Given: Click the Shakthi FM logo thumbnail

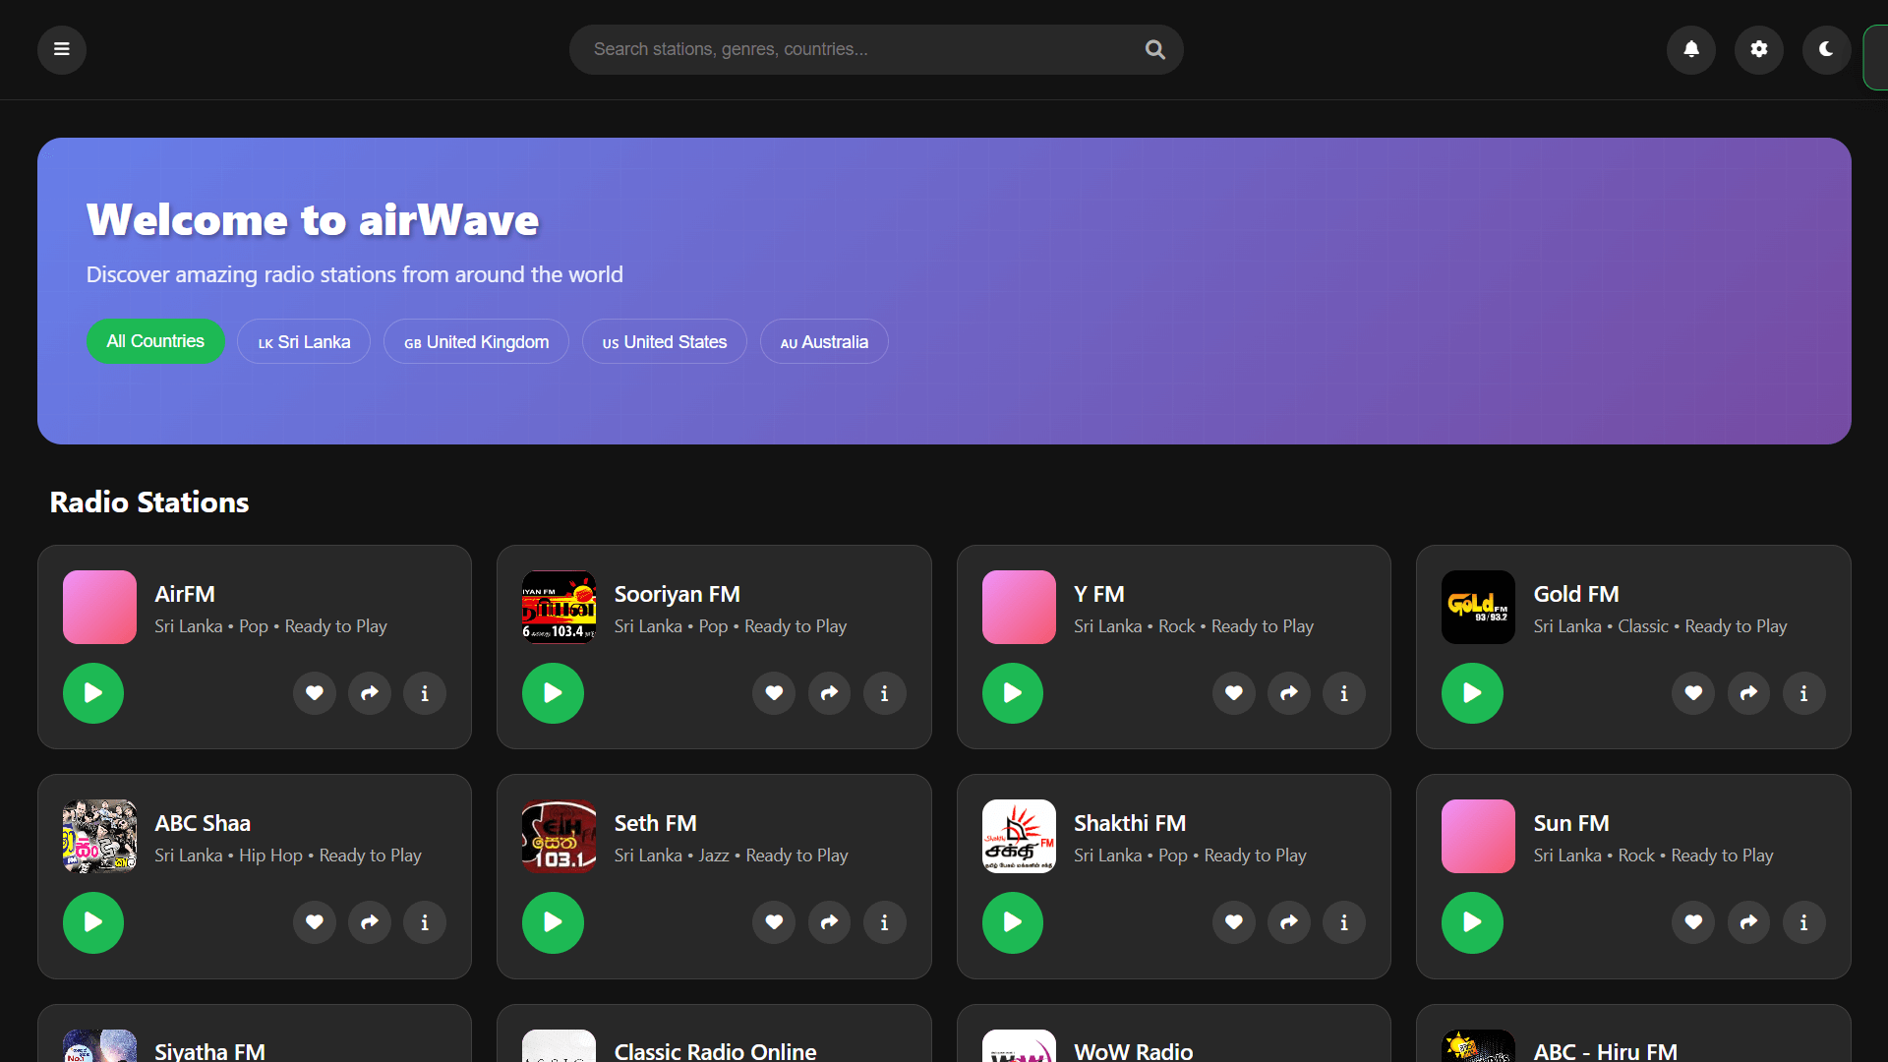Looking at the screenshot, I should click(1019, 836).
